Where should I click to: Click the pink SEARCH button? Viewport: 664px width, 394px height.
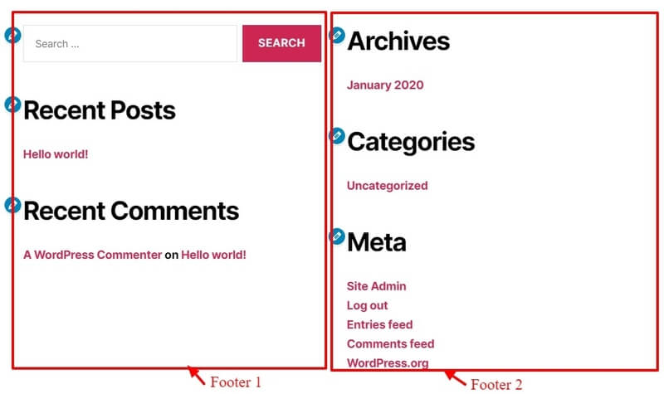pyautogui.click(x=281, y=43)
